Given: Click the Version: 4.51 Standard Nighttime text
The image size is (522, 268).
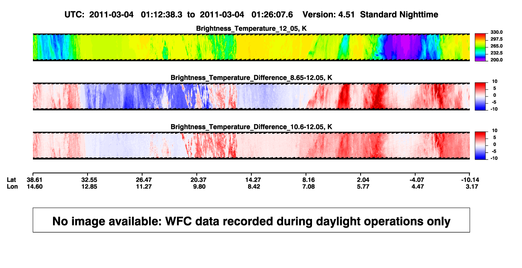Looking at the screenshot, I should (370, 14).
